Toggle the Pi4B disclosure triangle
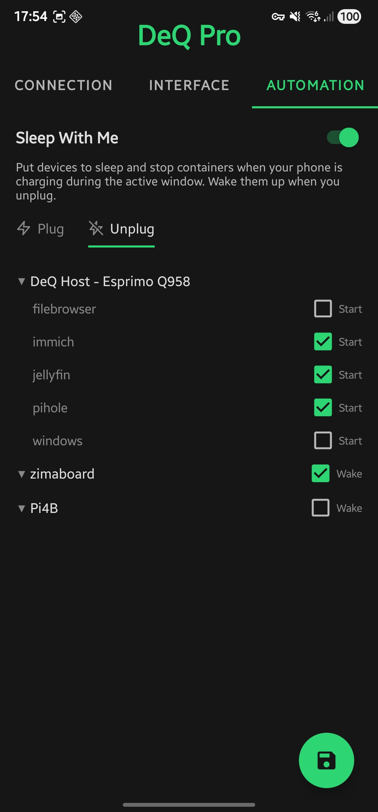The image size is (378, 812). (22, 508)
